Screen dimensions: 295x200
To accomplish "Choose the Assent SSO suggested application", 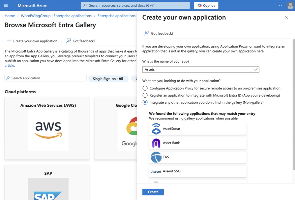I will pos(198,171).
